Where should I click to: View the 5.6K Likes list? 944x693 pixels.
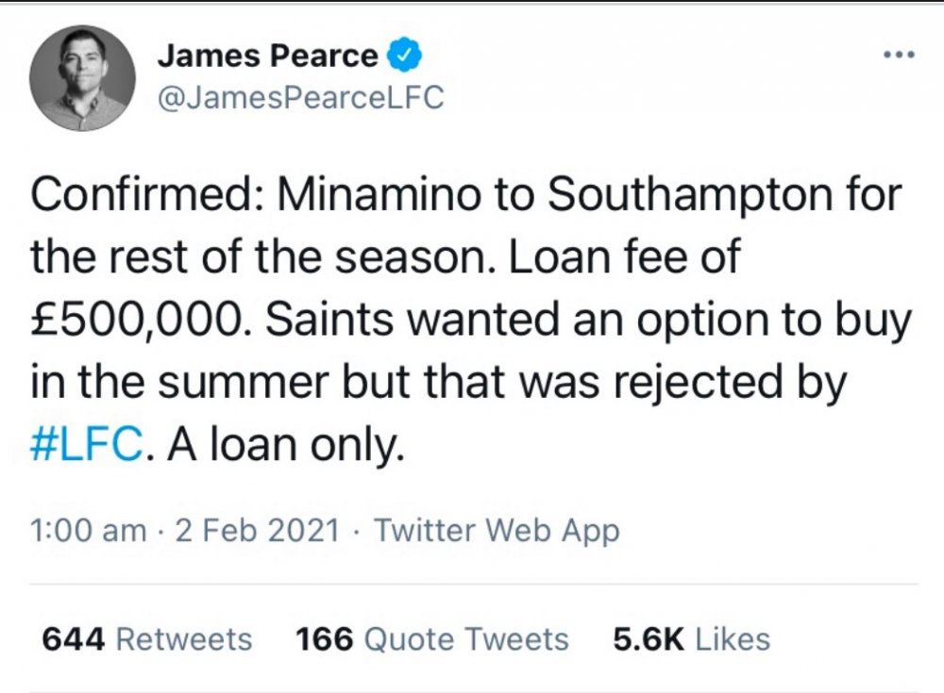point(691,639)
